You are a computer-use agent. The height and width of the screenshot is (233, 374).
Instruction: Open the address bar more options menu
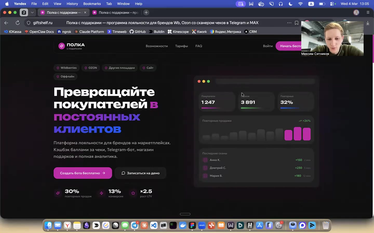[x=289, y=23]
